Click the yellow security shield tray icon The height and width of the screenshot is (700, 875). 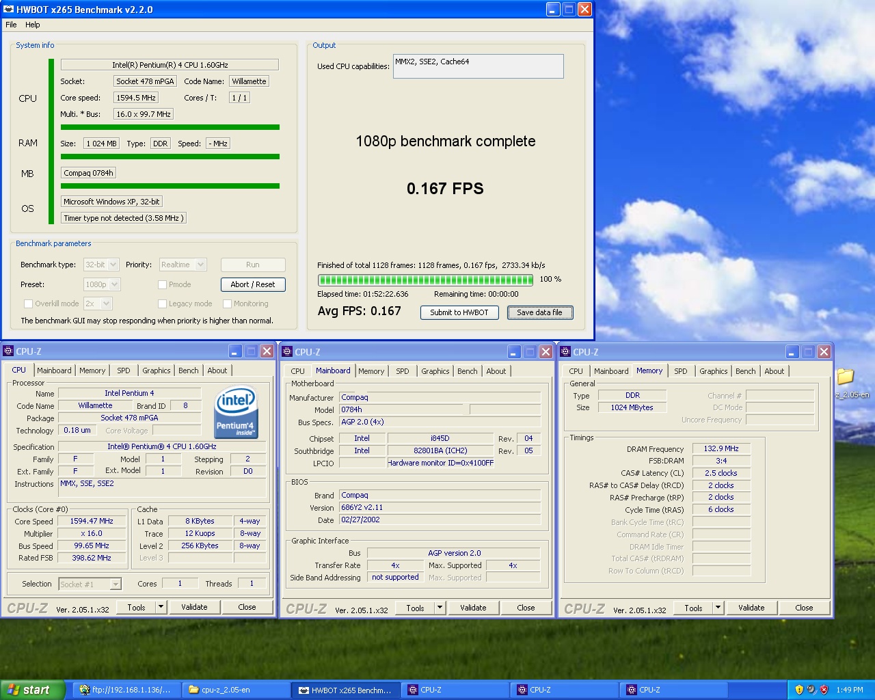[799, 690]
